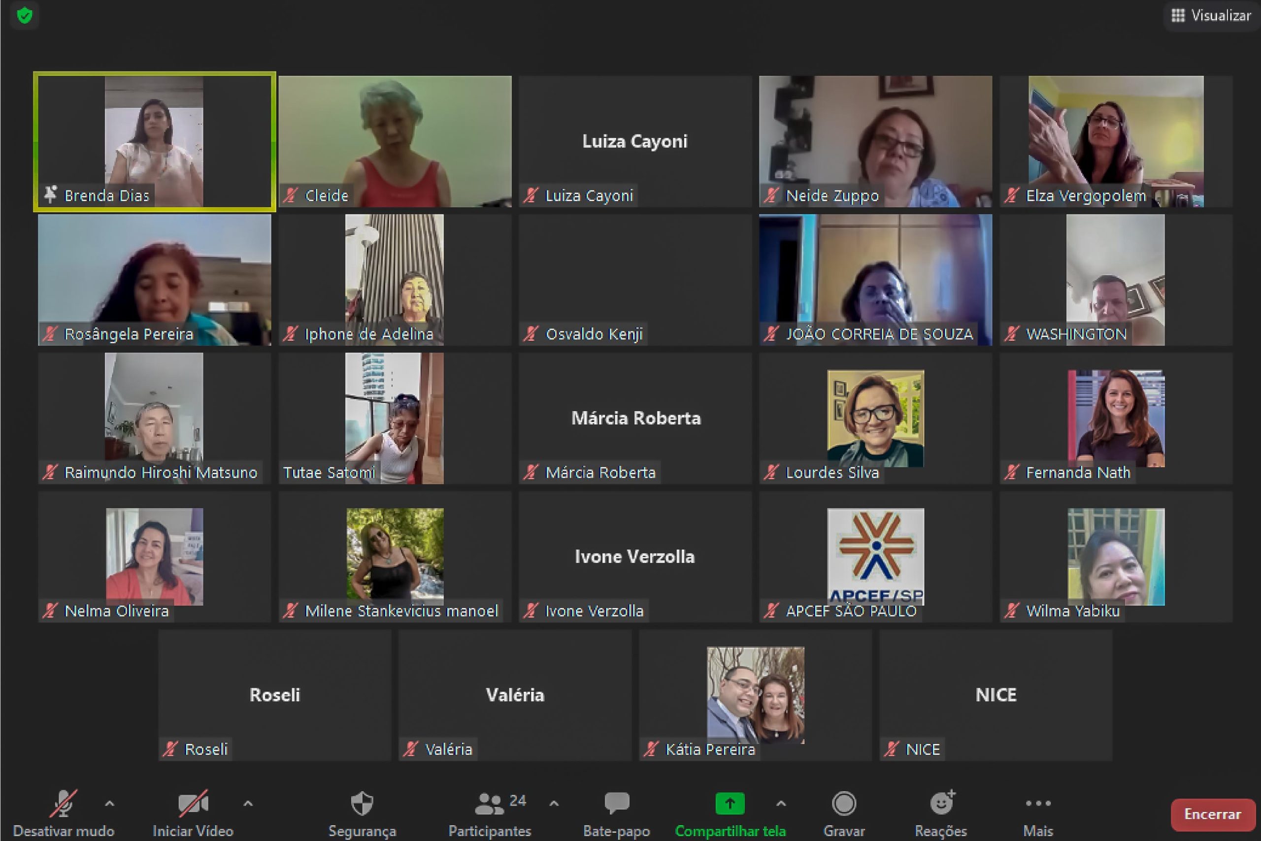Viewport: 1261px width, 841px height.
Task: Open the Bate-papo chat icon
Action: (616, 803)
